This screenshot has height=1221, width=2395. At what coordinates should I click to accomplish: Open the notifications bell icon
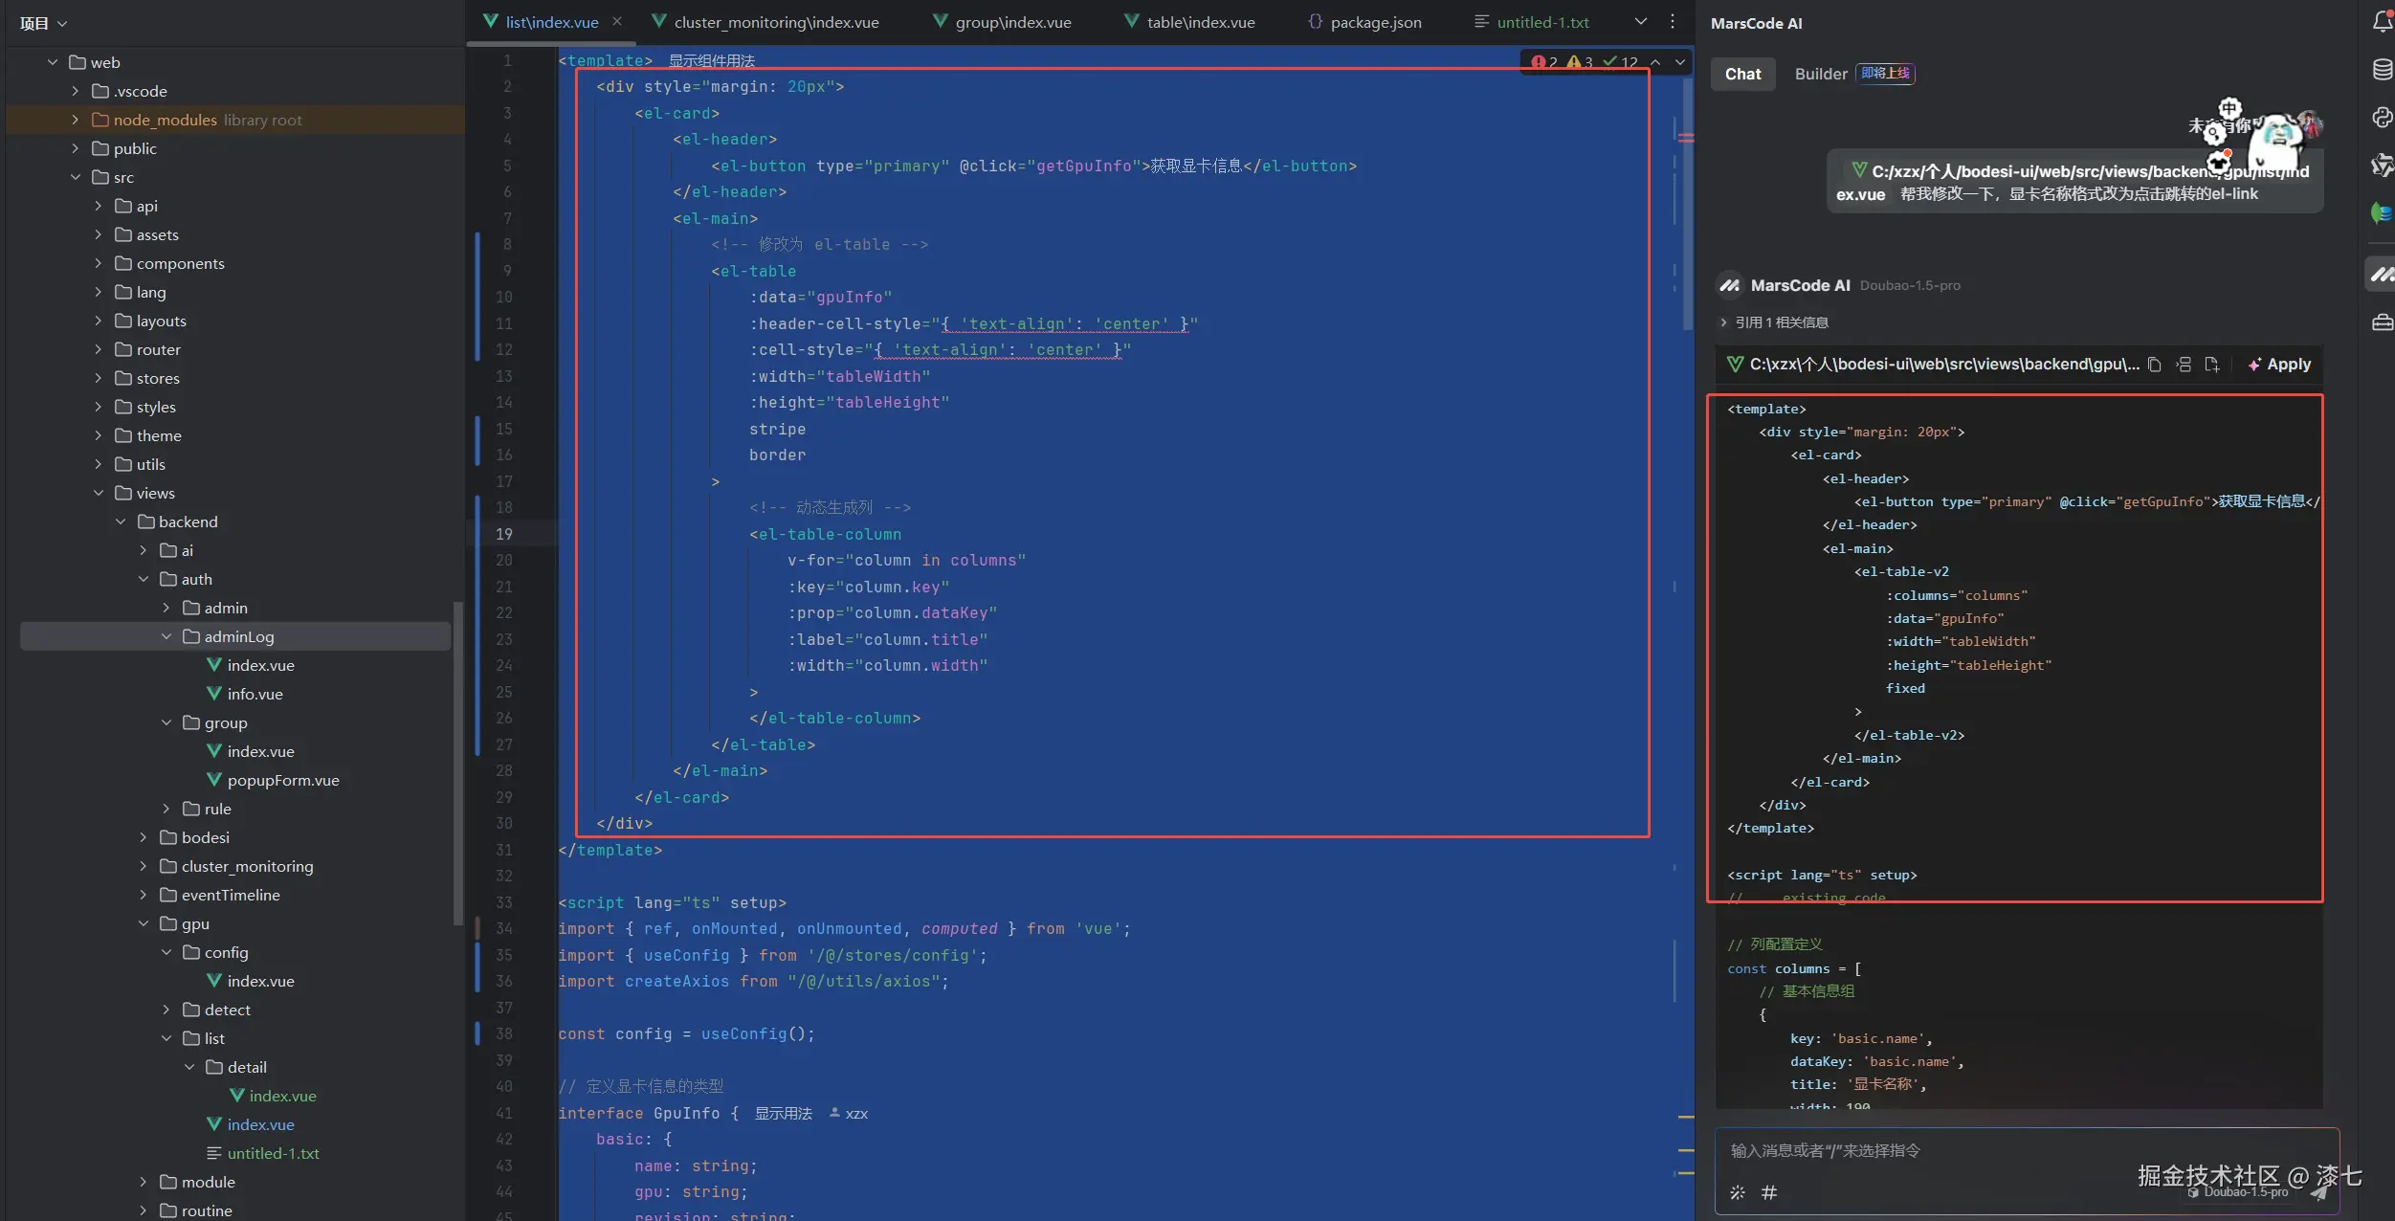tap(2383, 21)
